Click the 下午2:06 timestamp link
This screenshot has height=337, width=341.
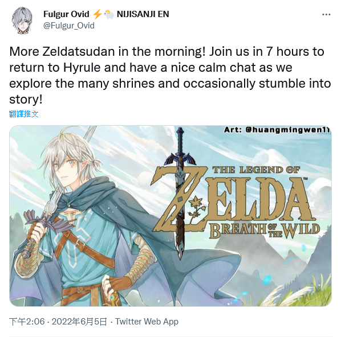point(27,322)
